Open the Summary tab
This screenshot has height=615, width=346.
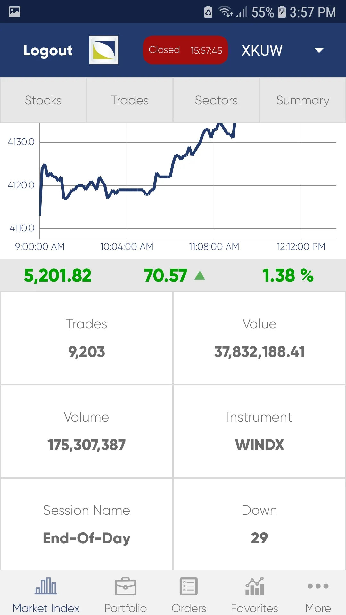point(303,100)
